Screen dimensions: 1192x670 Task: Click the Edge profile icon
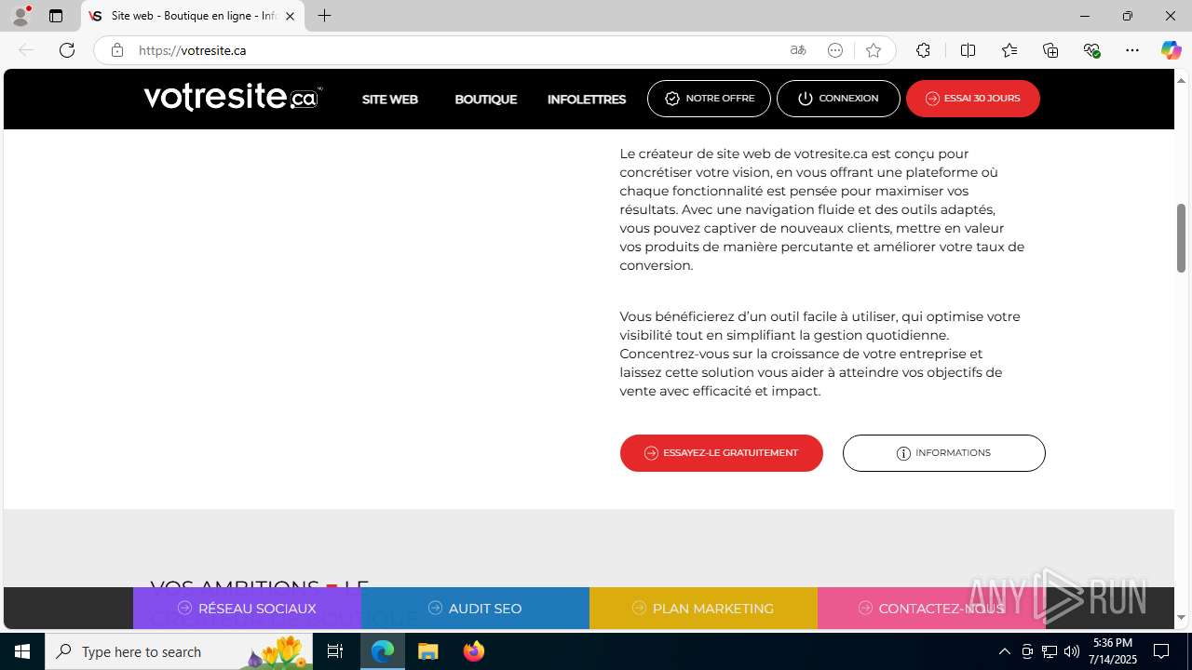(x=20, y=16)
